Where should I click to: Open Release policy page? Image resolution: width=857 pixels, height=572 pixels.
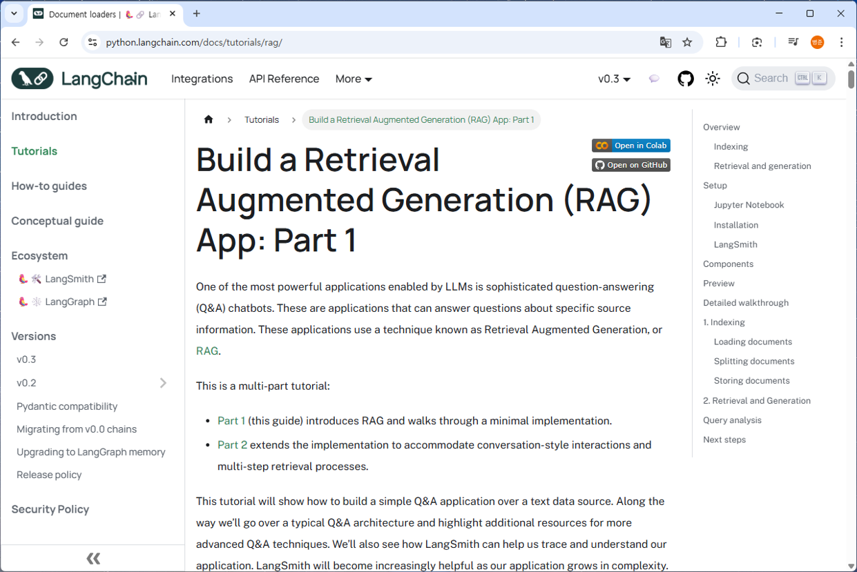49,475
